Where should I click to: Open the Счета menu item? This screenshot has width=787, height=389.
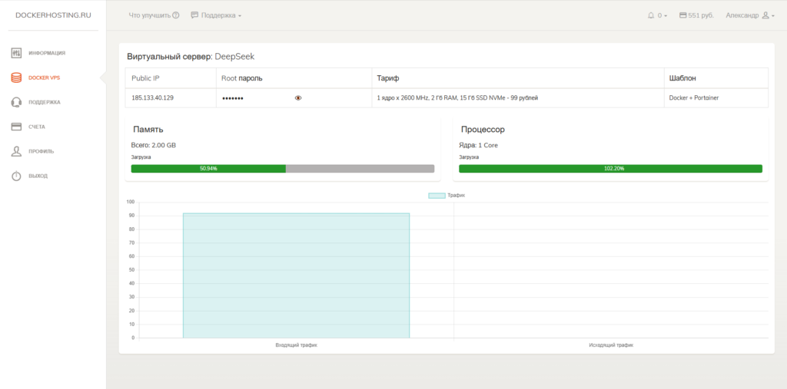[37, 127]
